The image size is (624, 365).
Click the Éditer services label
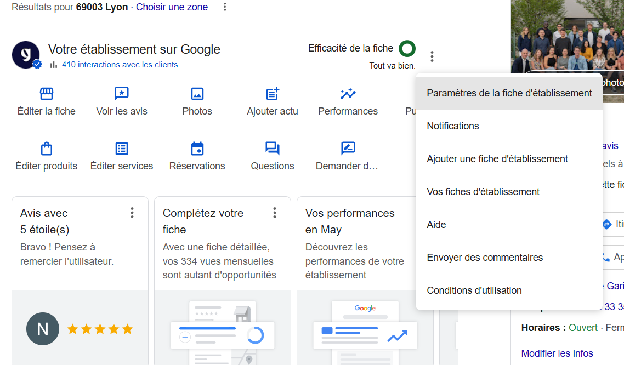pos(122,166)
